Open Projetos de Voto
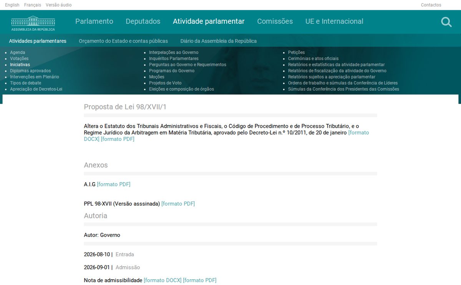The image size is (461, 285). point(165,83)
